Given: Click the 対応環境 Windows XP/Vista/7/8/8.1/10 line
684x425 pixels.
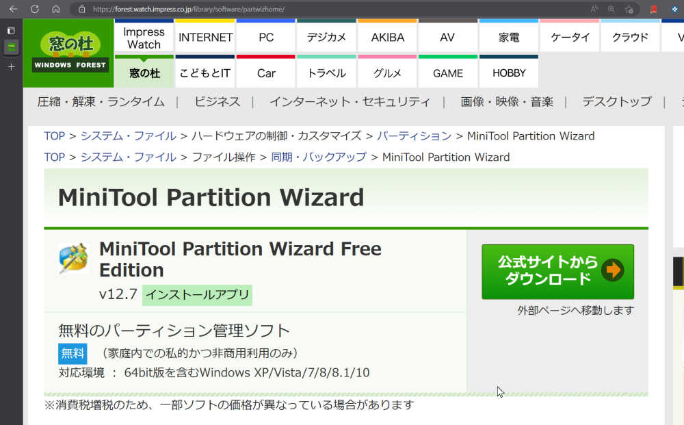Looking at the screenshot, I should tap(214, 372).
